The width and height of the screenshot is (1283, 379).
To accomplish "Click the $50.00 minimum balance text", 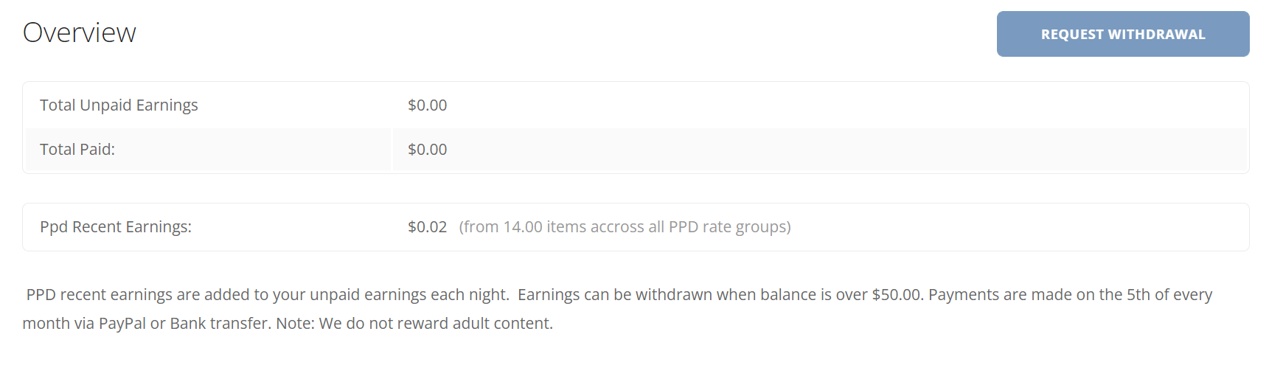I will tap(896, 295).
